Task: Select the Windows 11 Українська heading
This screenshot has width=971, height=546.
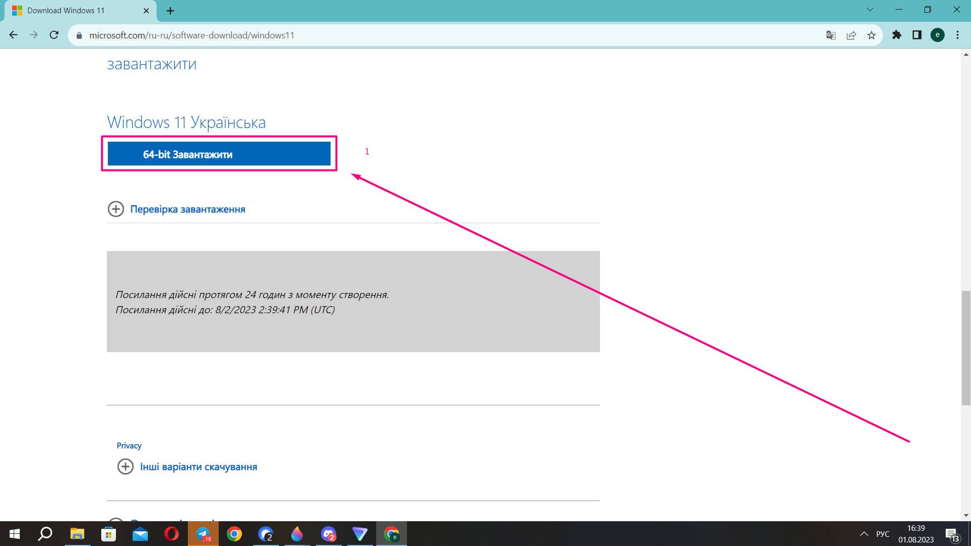Action: [186, 122]
